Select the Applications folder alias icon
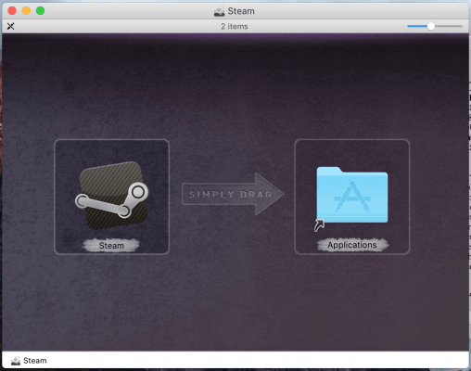Image resolution: width=471 pixels, height=371 pixels. tap(351, 198)
